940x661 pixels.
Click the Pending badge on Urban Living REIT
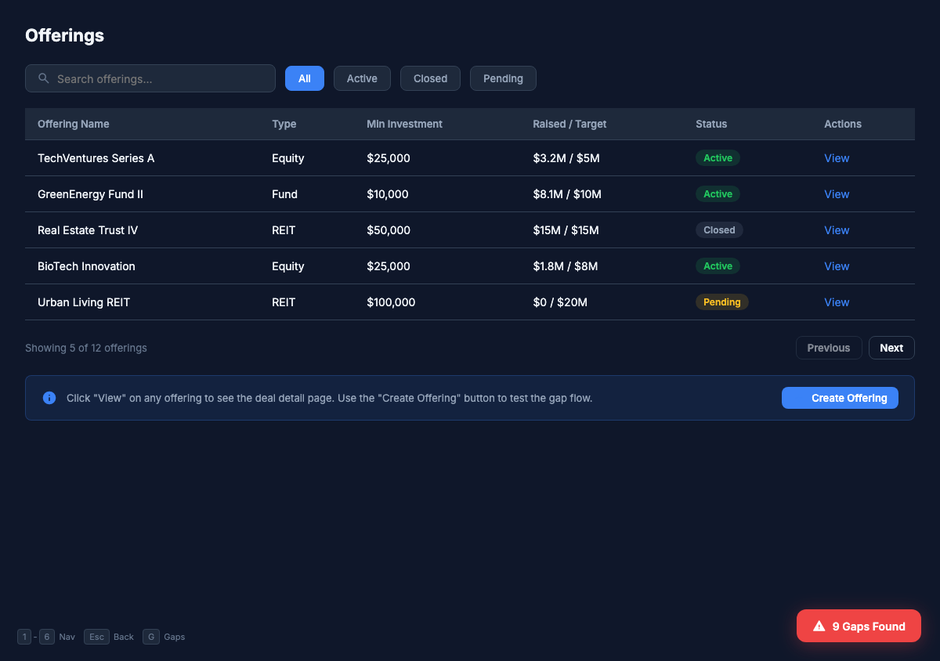point(721,302)
